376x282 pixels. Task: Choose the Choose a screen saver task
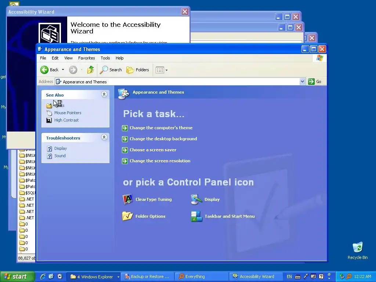click(x=153, y=150)
